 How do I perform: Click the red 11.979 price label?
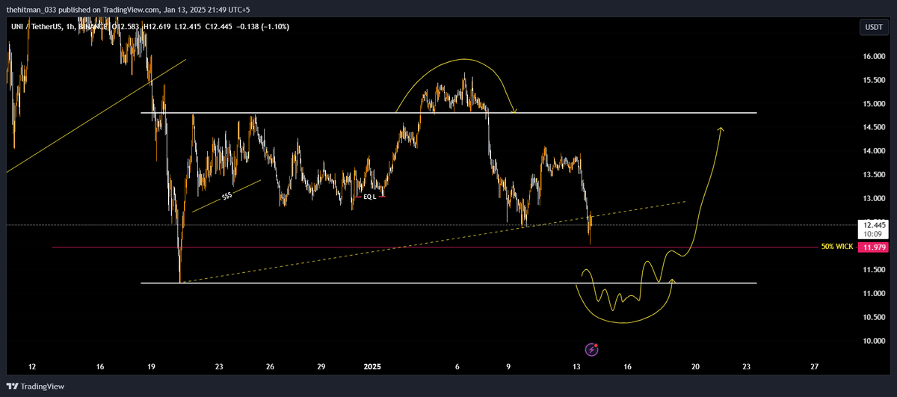(x=874, y=247)
